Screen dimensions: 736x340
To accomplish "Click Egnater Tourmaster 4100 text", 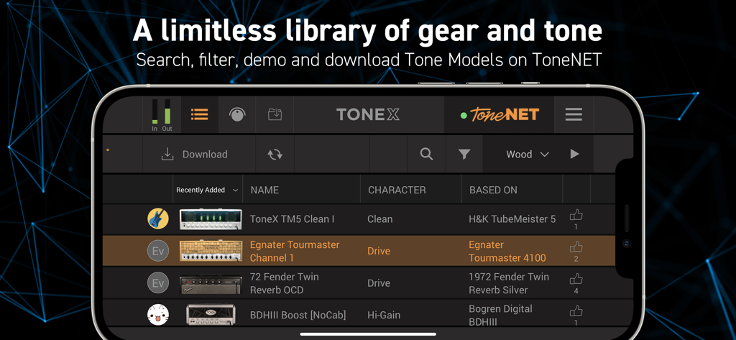I will tap(507, 252).
